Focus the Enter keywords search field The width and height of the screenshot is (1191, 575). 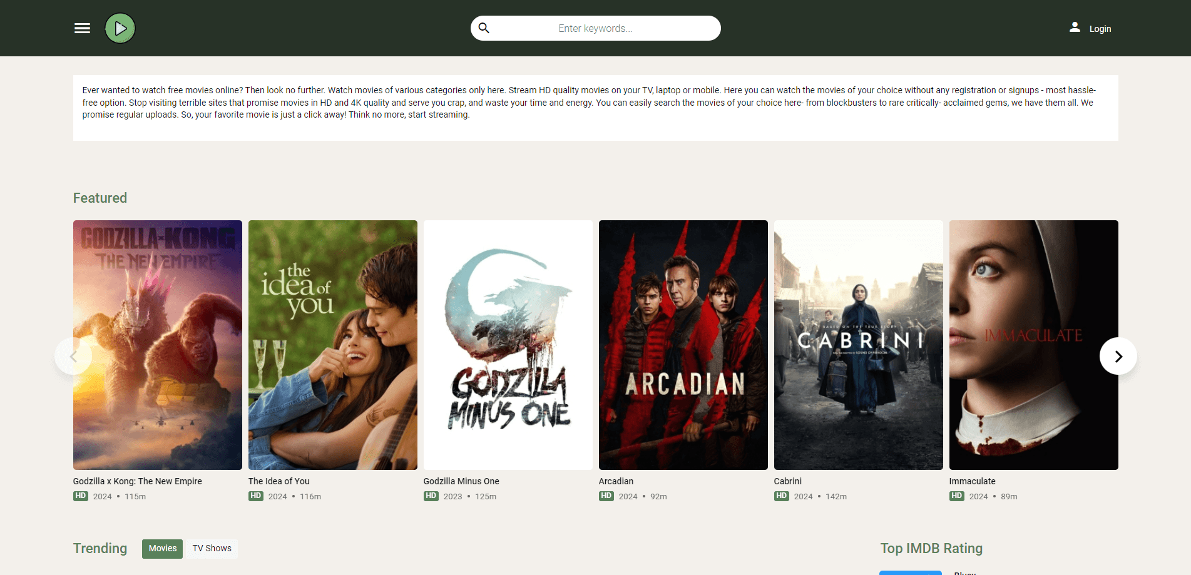coord(595,28)
